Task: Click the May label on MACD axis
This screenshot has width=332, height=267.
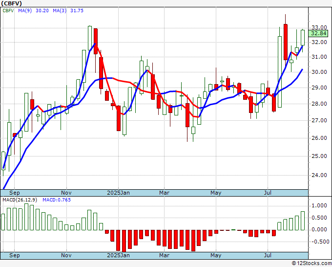Action: [216, 255]
